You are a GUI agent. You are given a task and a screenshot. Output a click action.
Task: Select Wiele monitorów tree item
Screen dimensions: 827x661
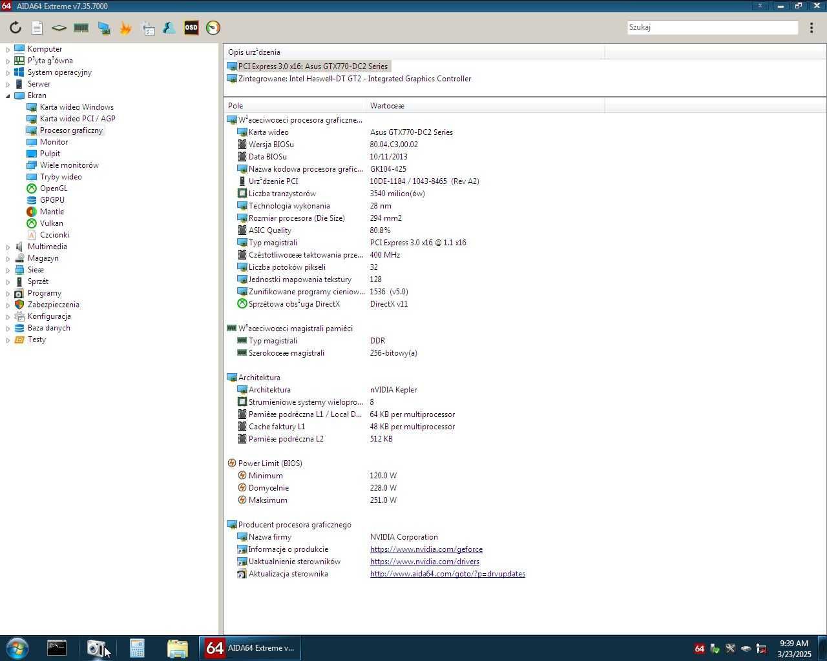pyautogui.click(x=69, y=165)
